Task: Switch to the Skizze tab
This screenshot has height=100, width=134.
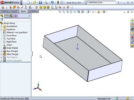Action: coord(14,11)
